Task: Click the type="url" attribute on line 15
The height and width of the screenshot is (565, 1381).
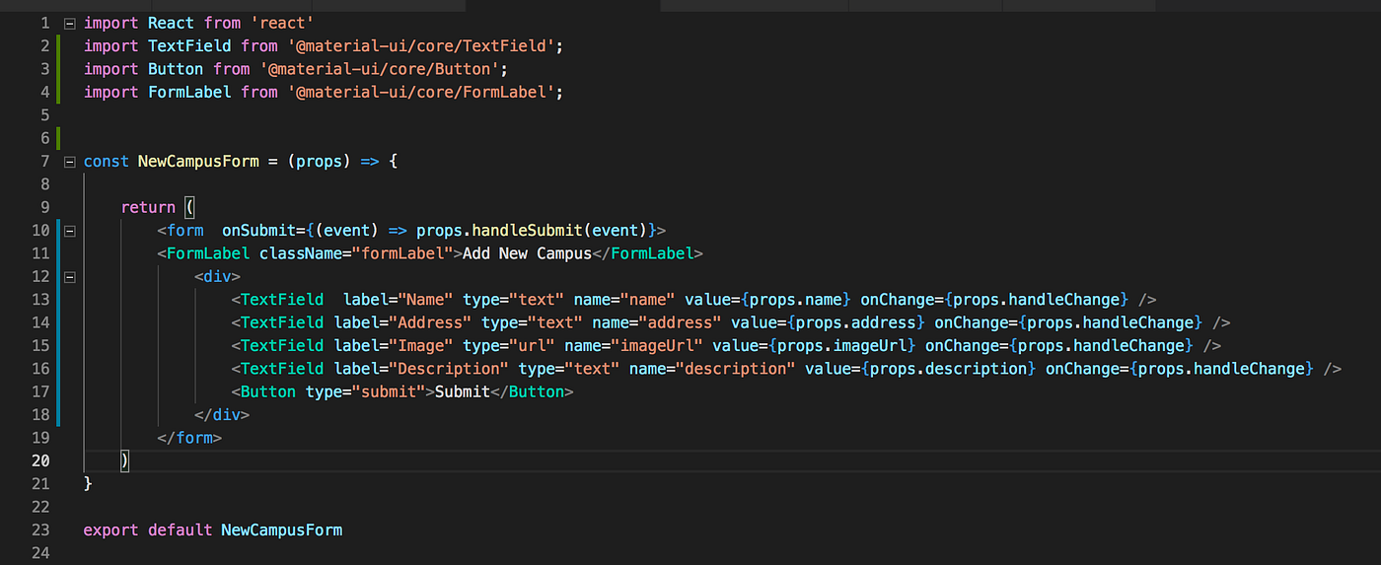Action: [509, 346]
